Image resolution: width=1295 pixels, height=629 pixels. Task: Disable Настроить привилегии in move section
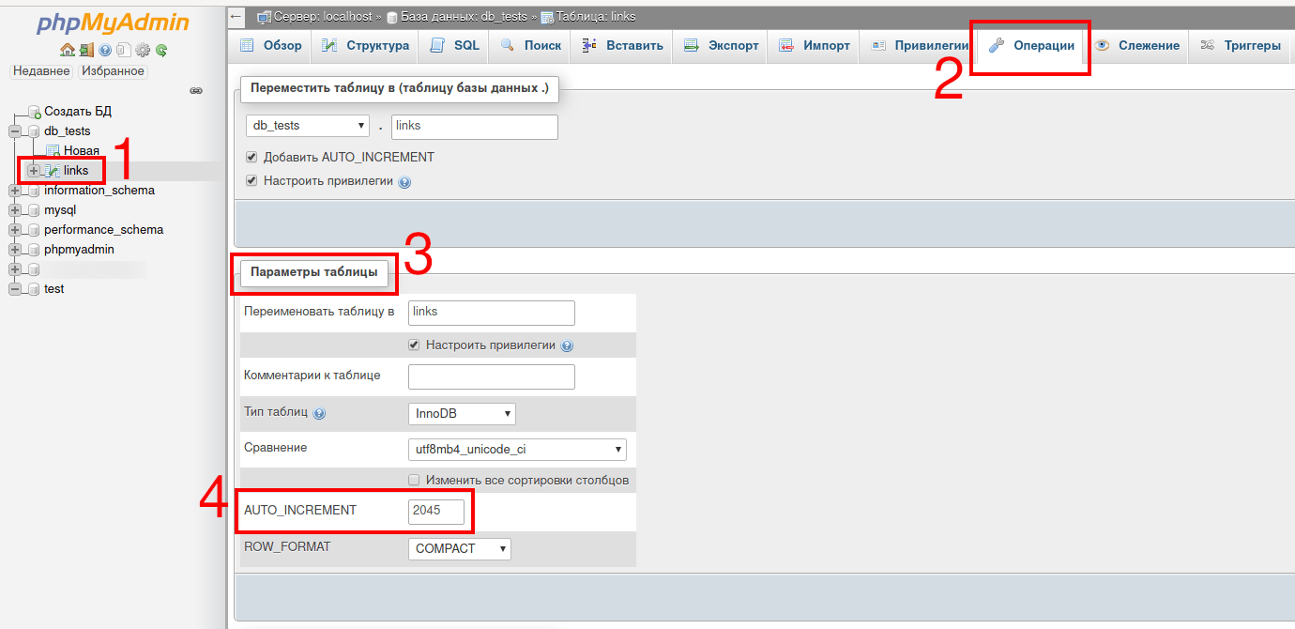251,180
